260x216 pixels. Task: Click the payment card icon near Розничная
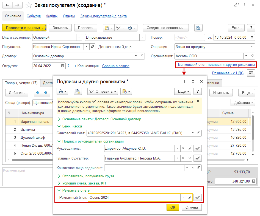(x=251, y=73)
